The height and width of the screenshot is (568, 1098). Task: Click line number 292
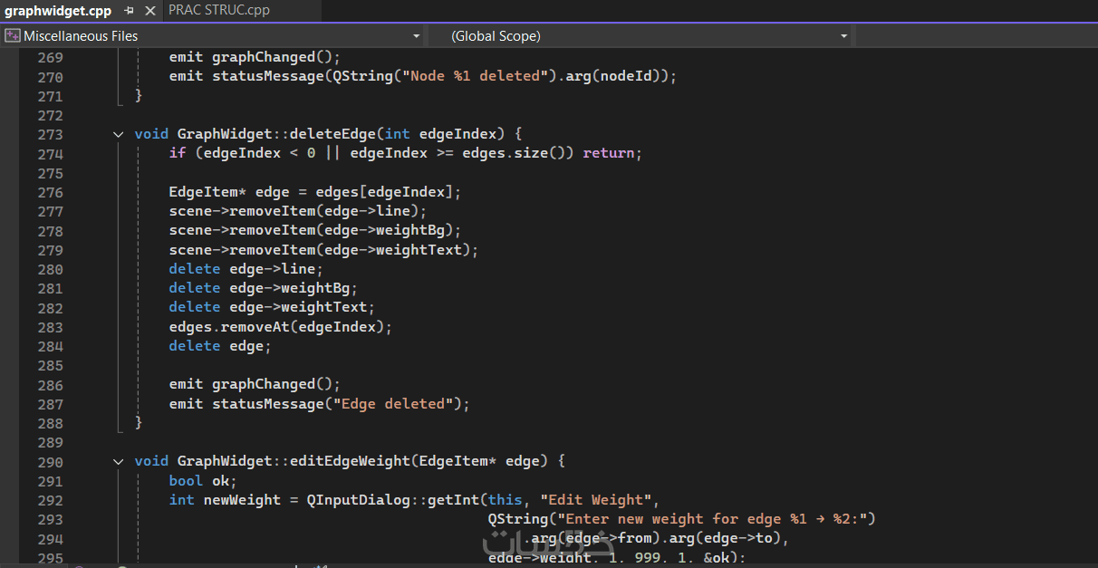point(50,500)
